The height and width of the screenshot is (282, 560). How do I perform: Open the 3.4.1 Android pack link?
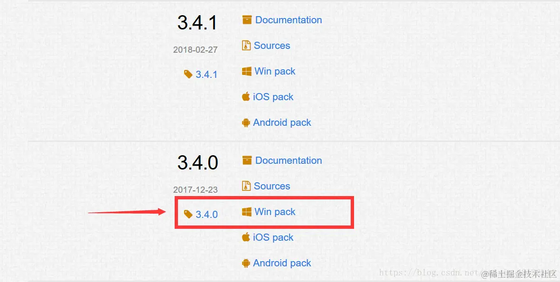point(282,122)
